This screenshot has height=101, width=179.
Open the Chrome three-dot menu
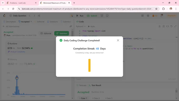[x=176, y=9]
